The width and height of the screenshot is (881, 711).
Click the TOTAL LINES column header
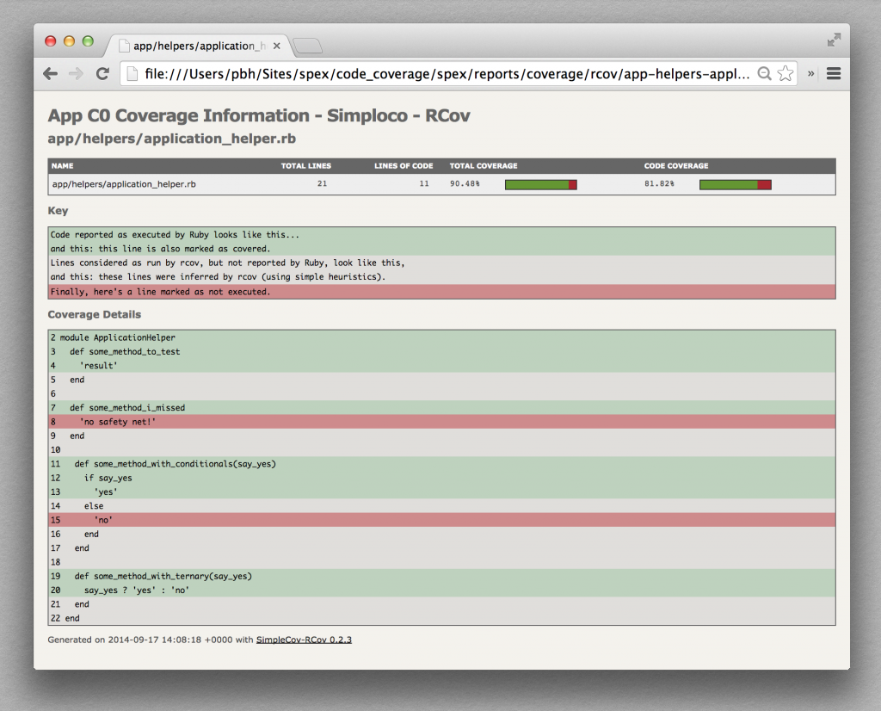tap(306, 166)
